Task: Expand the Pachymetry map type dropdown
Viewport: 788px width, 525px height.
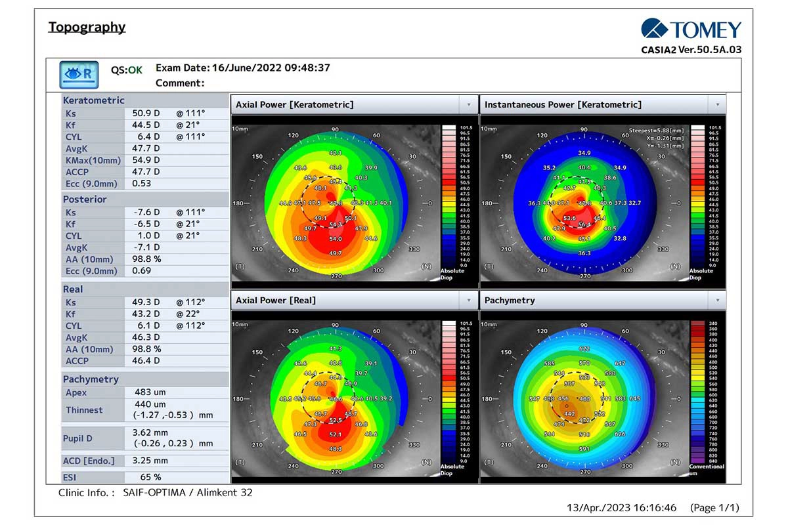Action: click(x=717, y=301)
